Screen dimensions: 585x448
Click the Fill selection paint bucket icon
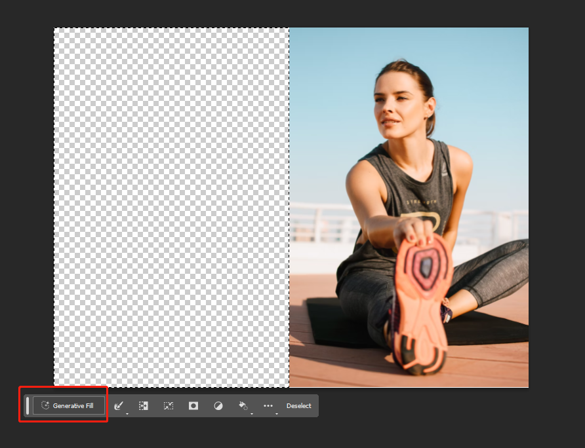pyautogui.click(x=243, y=405)
